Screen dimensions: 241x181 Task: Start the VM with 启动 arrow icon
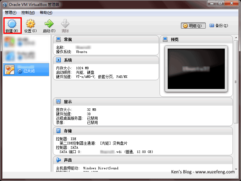tap(49, 24)
